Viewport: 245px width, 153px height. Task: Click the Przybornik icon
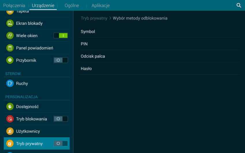point(10,60)
